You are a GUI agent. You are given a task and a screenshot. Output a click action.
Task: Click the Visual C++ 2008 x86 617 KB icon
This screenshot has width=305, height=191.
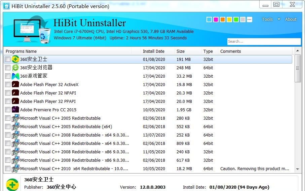coord(15,160)
